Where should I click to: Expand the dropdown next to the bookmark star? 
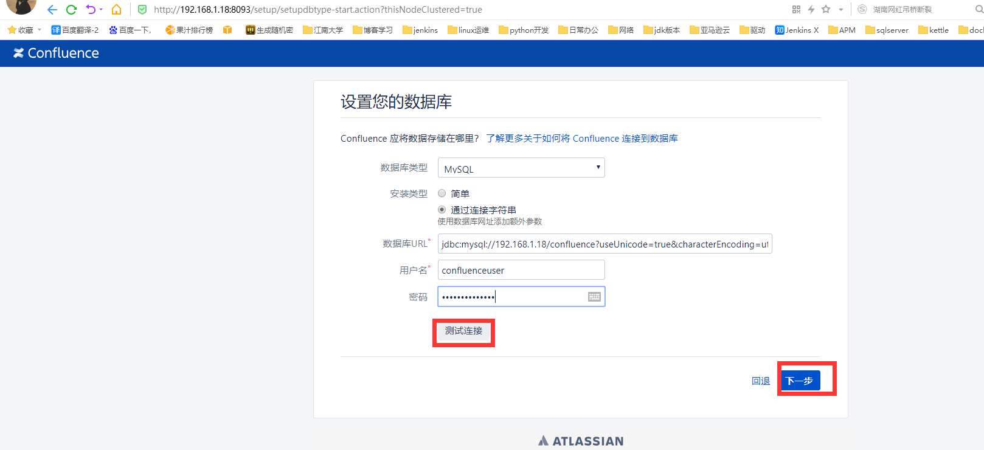[840, 10]
